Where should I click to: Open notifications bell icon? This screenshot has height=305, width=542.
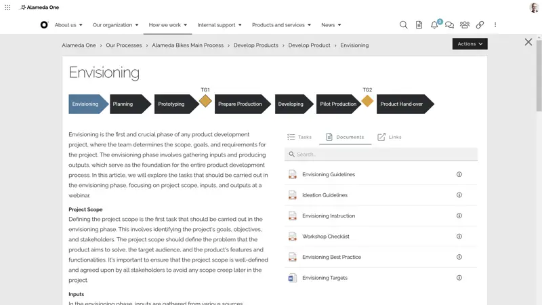pyautogui.click(x=434, y=25)
